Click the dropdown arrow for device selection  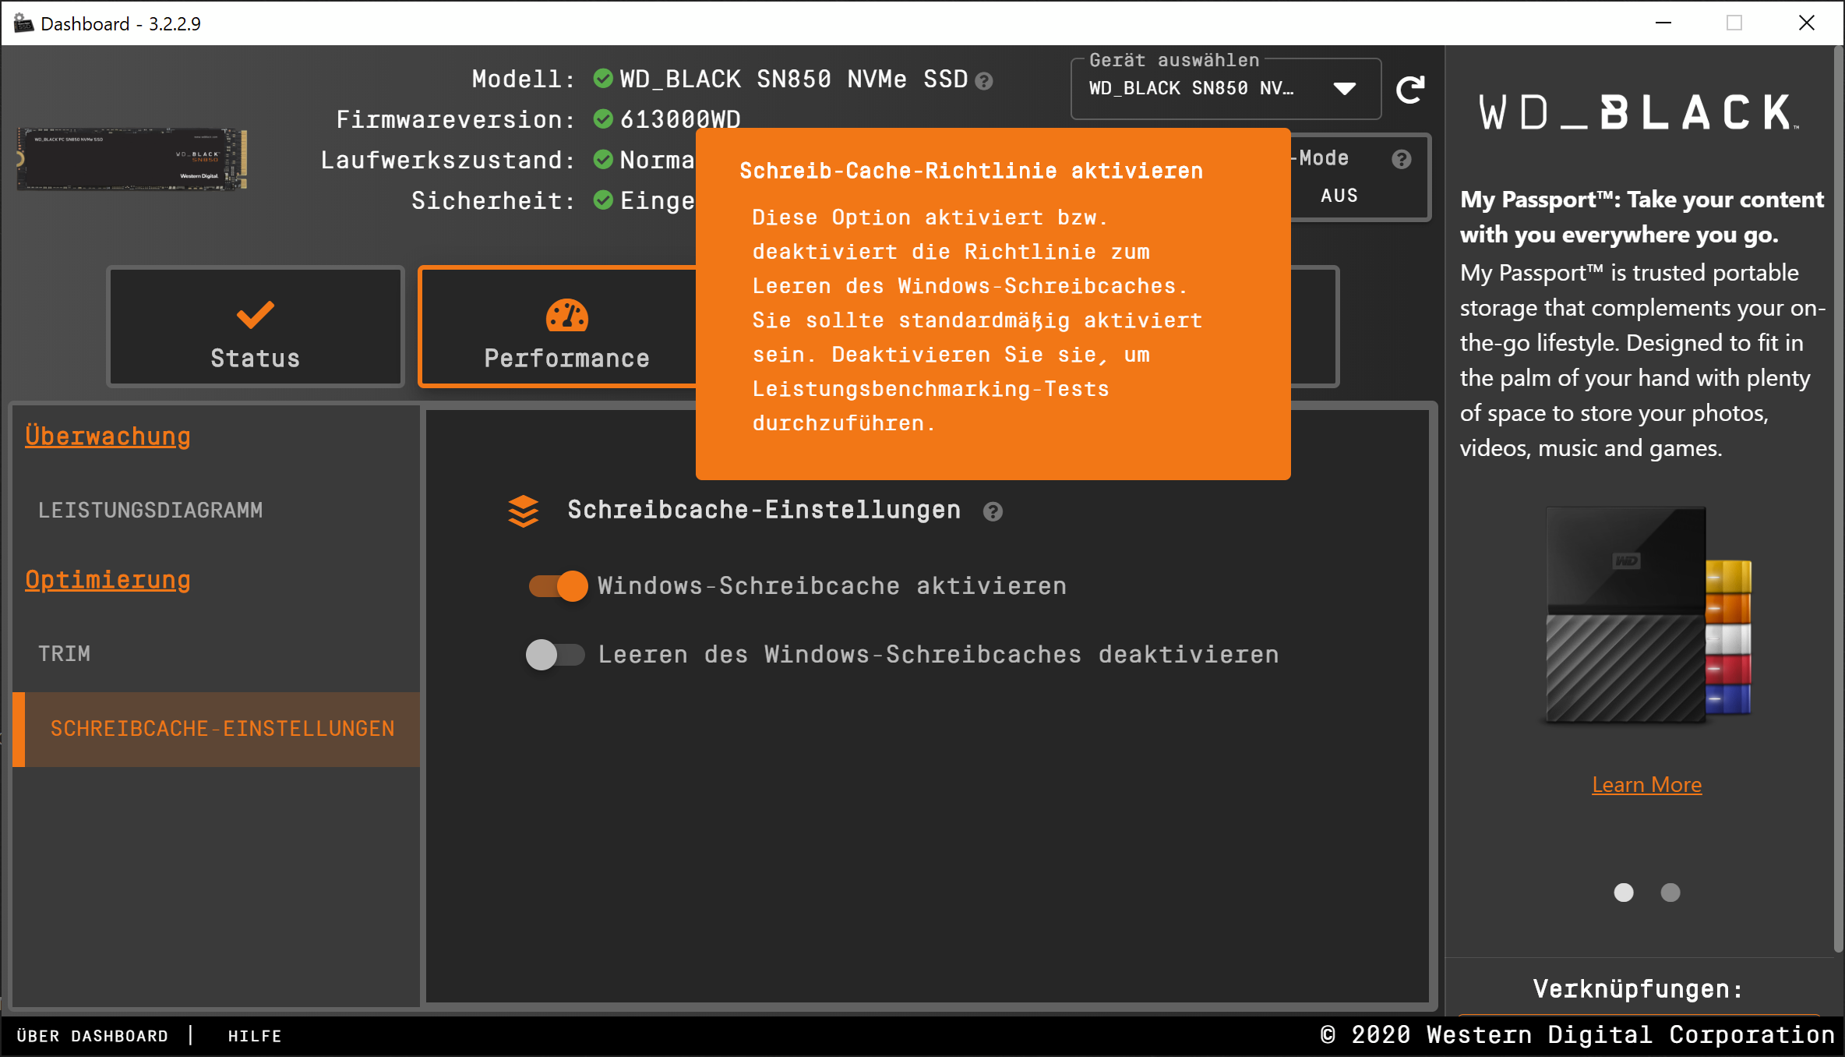point(1344,89)
